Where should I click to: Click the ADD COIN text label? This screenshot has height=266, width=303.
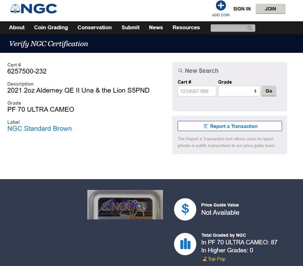pos(221,15)
